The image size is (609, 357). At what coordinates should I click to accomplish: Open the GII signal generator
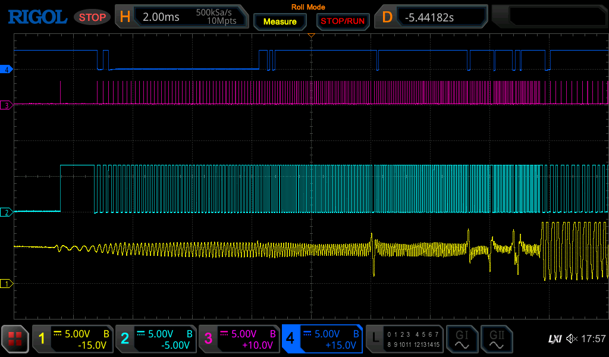point(497,339)
